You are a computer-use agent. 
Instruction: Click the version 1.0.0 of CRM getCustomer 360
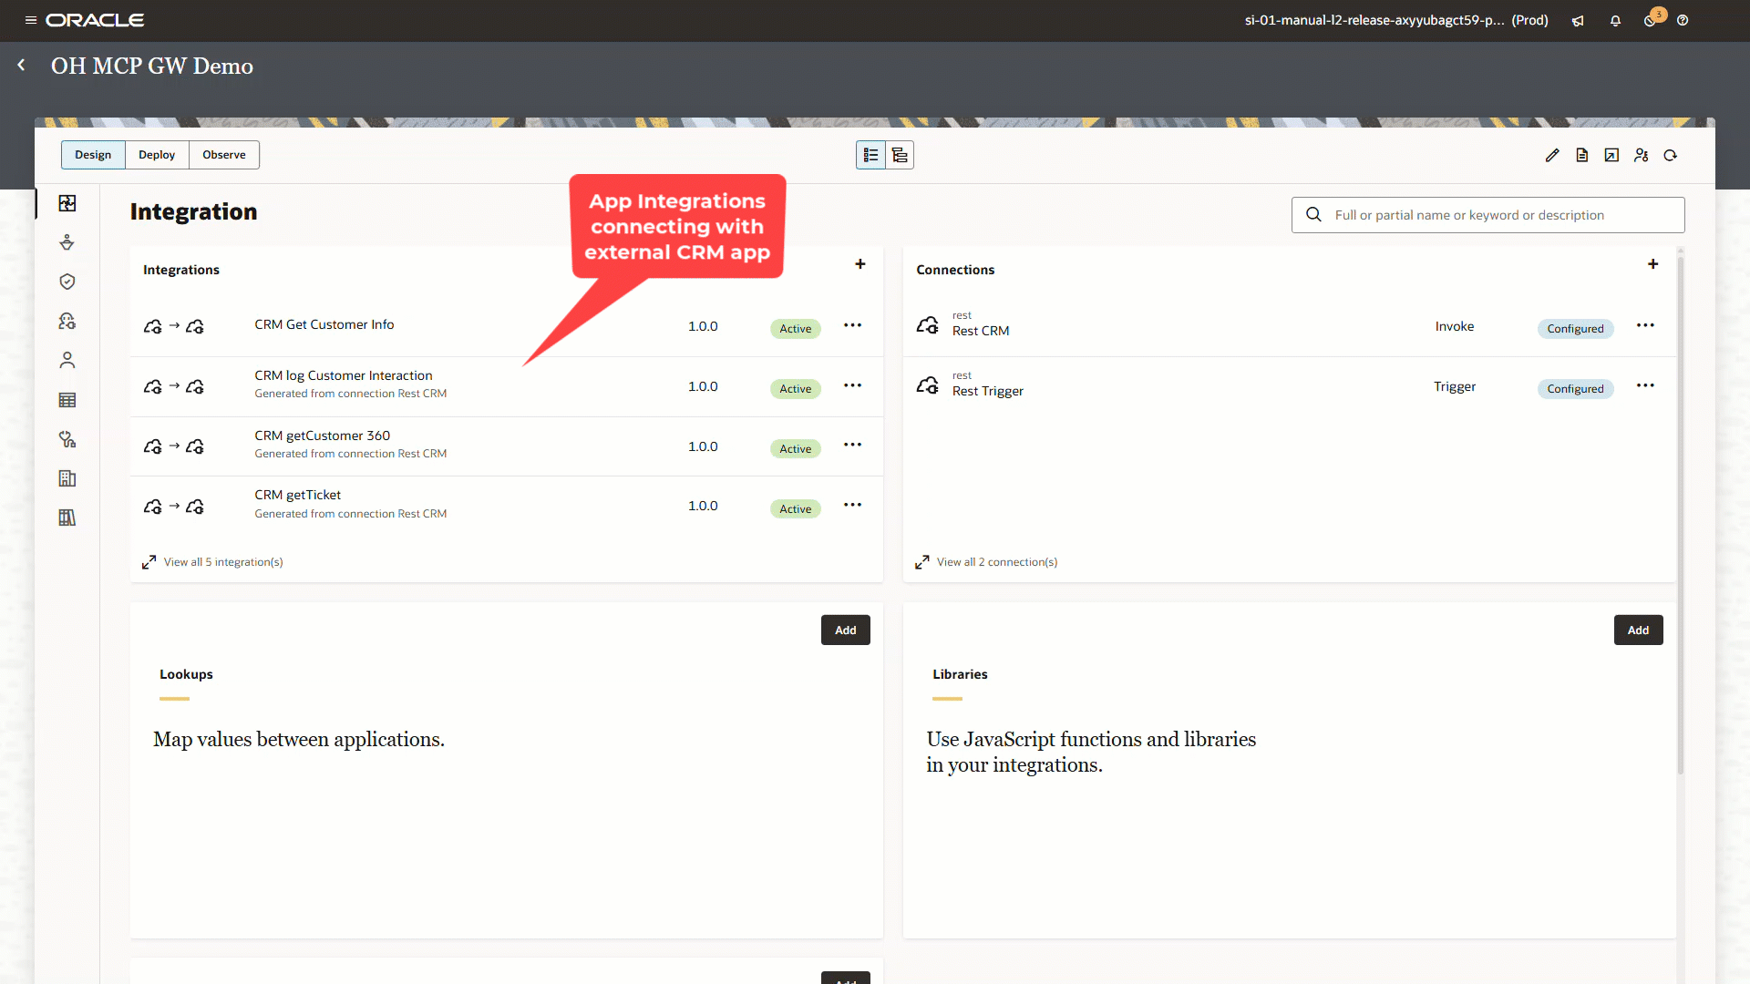pos(703,446)
